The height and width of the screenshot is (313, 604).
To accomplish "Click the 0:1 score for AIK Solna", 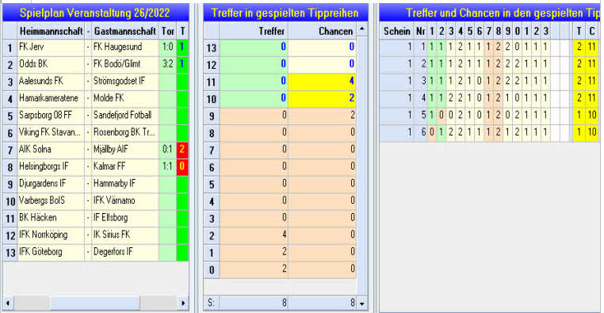I will pyautogui.click(x=167, y=150).
